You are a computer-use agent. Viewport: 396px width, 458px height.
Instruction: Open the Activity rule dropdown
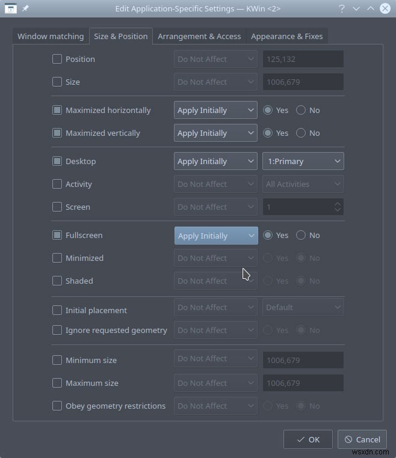point(215,184)
